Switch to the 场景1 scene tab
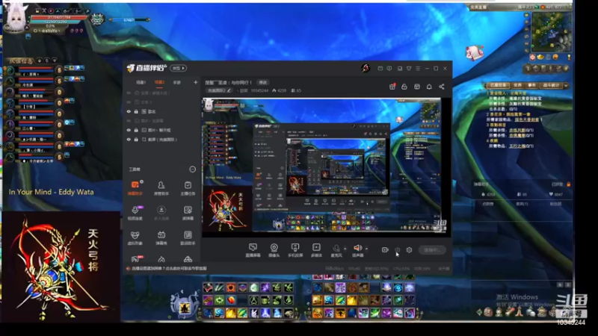Screen dimensions: 598x336 141,82
